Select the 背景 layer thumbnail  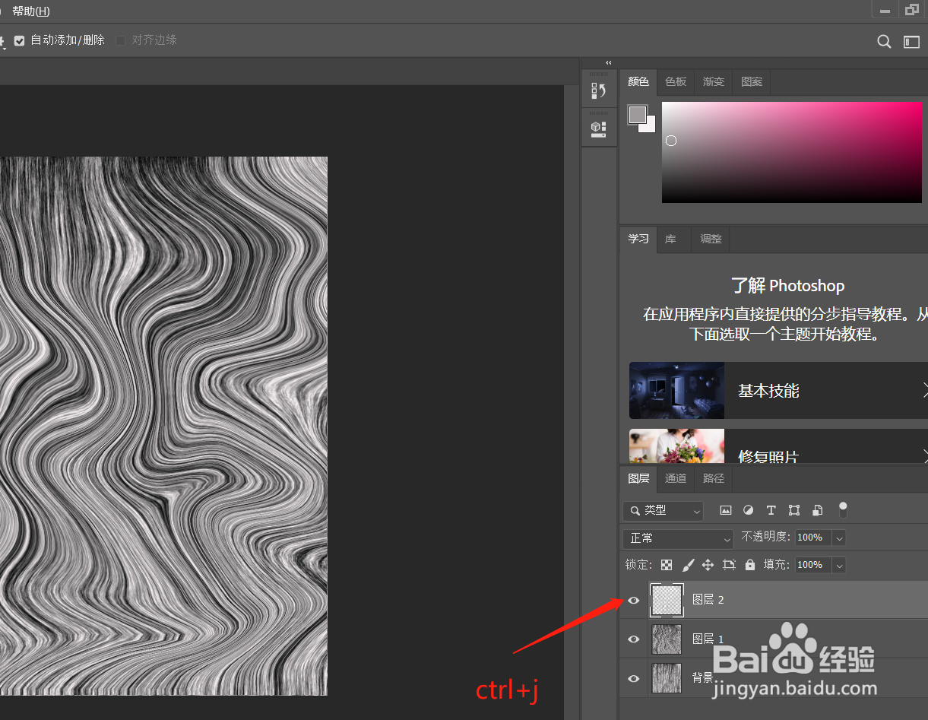click(x=667, y=678)
